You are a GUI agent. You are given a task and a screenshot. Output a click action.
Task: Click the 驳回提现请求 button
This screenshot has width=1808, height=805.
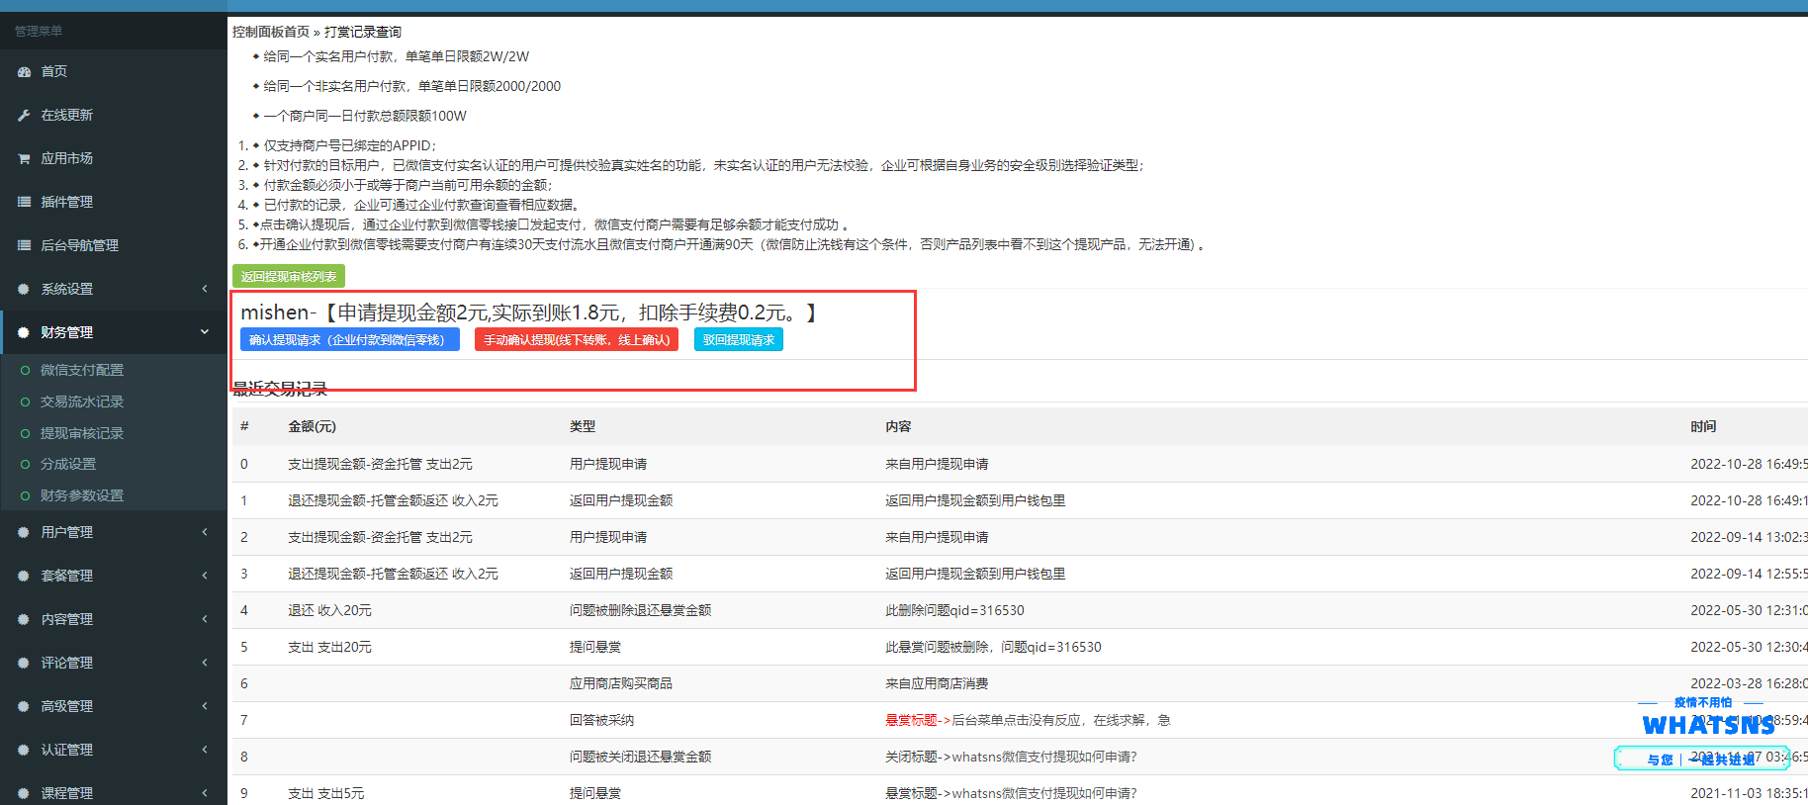click(x=739, y=339)
